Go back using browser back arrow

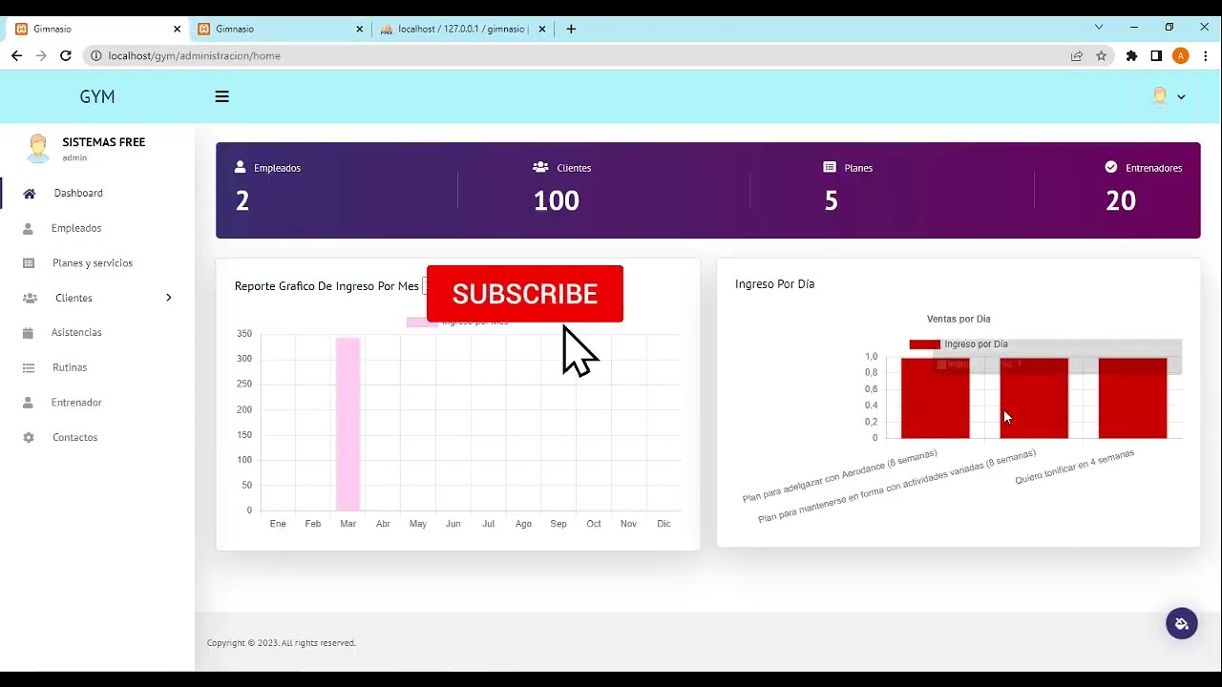pyautogui.click(x=16, y=55)
